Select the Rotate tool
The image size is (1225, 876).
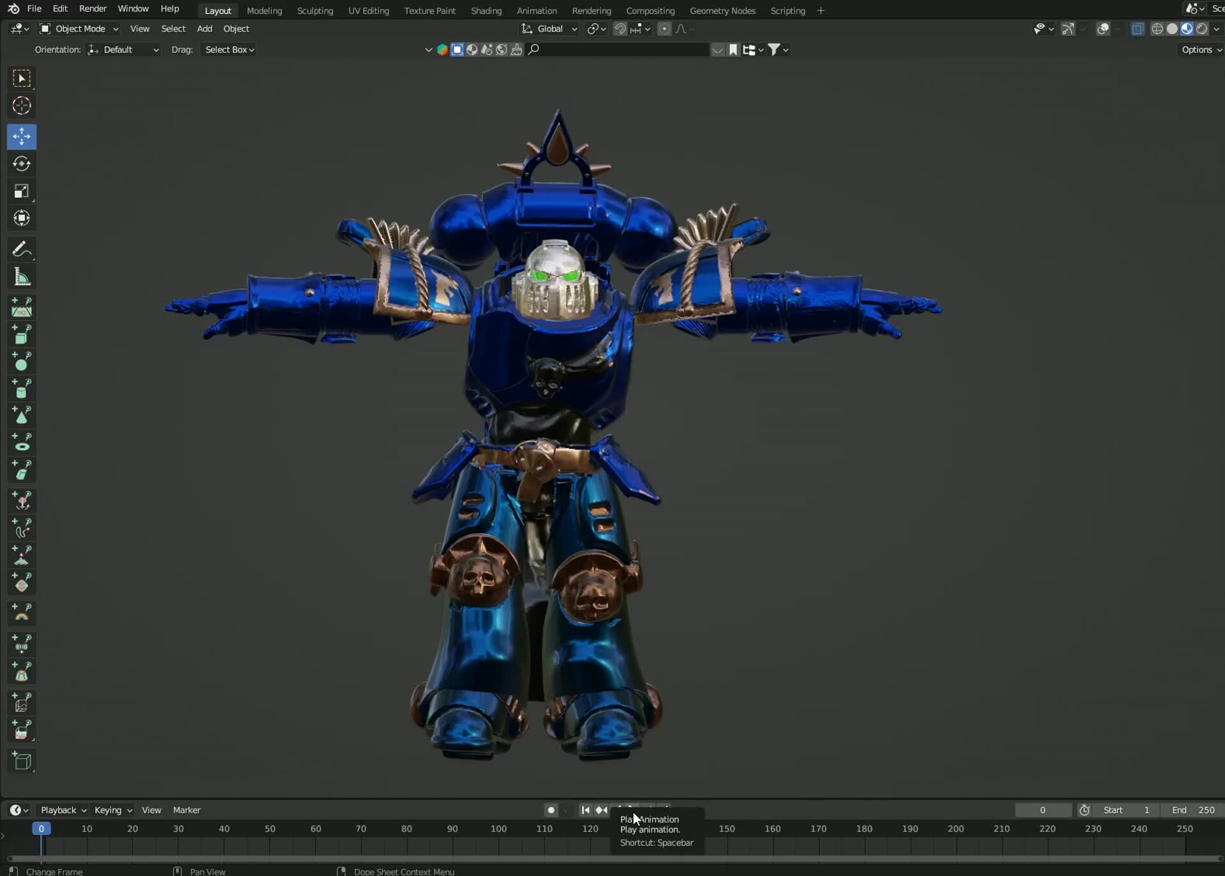click(x=21, y=164)
